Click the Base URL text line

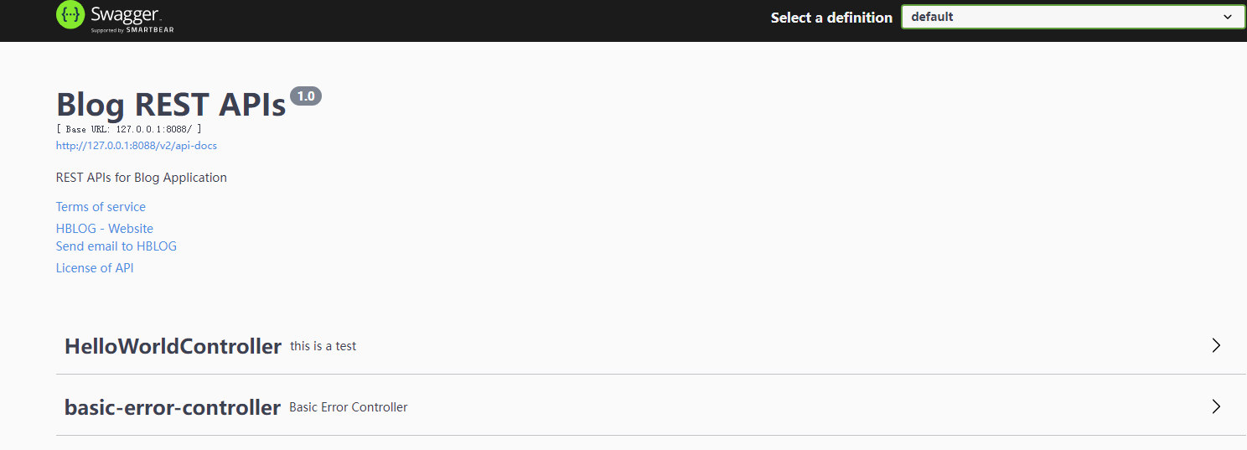128,129
